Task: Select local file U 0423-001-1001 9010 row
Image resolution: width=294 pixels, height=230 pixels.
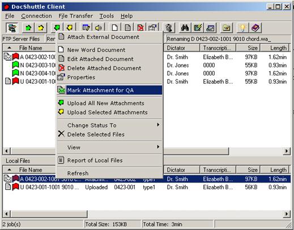Action: click(147, 187)
